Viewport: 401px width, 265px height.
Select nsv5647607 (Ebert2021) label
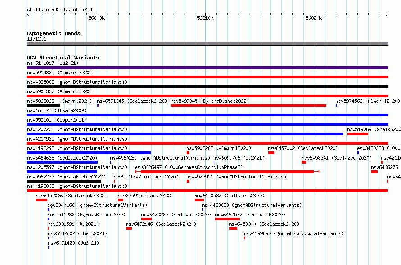[x=77, y=233]
